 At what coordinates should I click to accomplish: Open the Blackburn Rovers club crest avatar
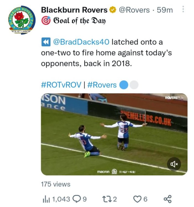click(x=19, y=19)
